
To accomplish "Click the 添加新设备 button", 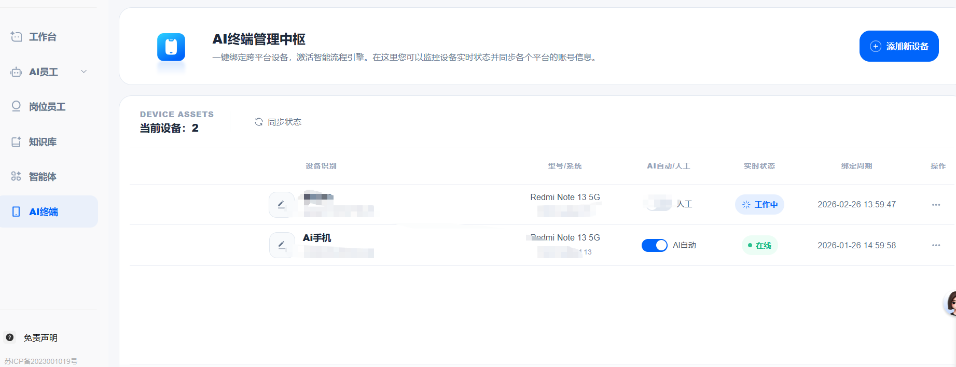I will coord(898,46).
